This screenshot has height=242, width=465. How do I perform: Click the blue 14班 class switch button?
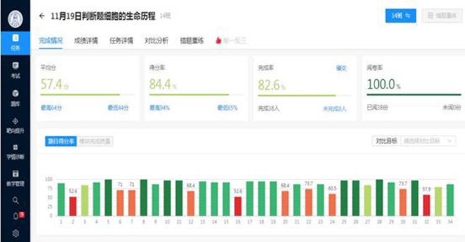pyautogui.click(x=401, y=15)
